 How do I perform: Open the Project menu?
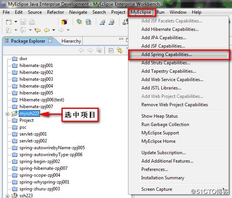[118, 12]
